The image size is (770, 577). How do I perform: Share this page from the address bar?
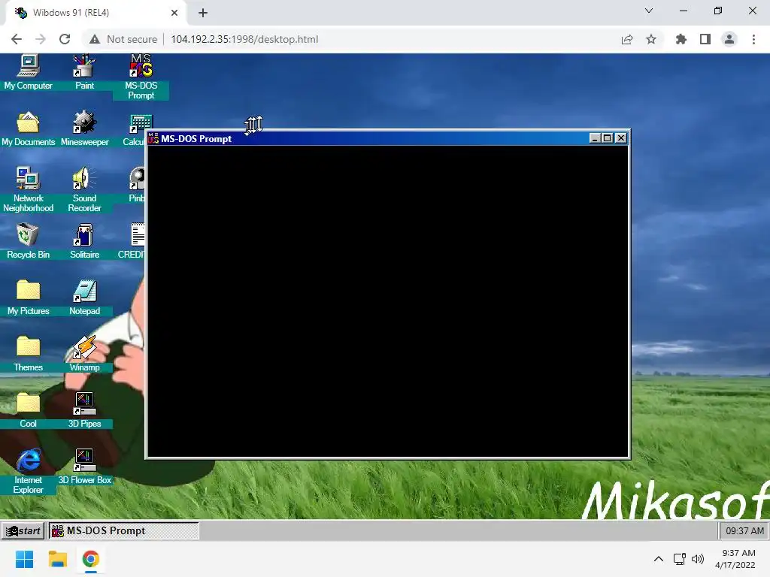(x=627, y=39)
